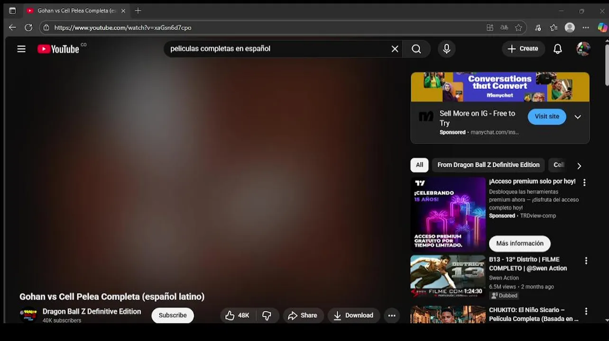Open the Manychat Conversations that Convert banner
This screenshot has height=341, width=609.
tap(500, 87)
